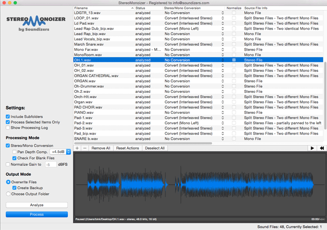Open conversion dropdown for Pad-2.wav
Screen dimensions: 327x230
tap(222, 123)
